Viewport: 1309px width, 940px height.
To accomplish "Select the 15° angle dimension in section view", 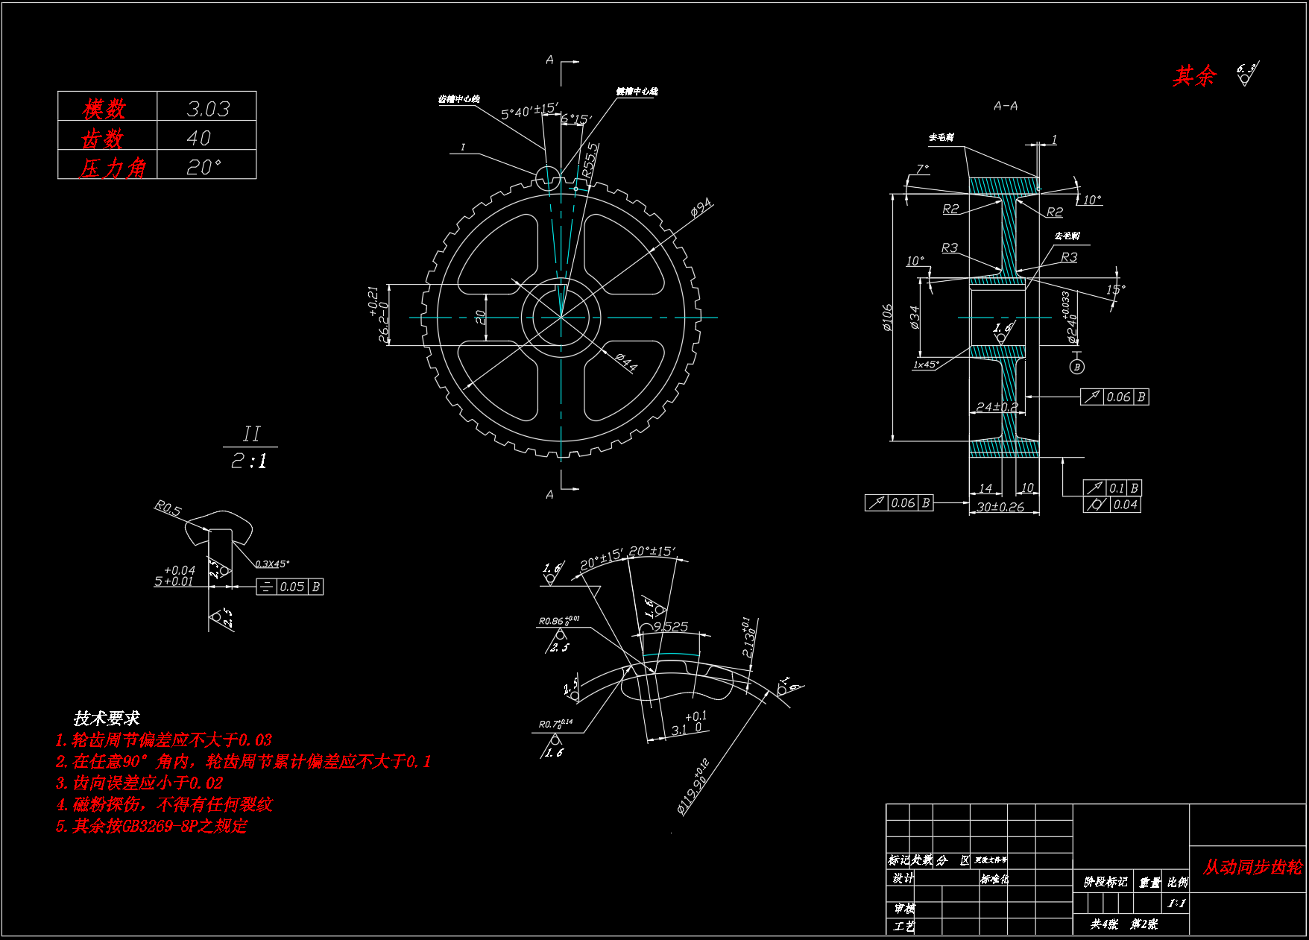I will click(1116, 288).
